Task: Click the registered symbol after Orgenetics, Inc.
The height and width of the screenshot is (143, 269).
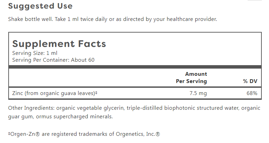Action: click(x=158, y=134)
